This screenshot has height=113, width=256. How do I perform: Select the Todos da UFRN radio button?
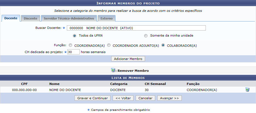pyautogui.click(x=75, y=36)
